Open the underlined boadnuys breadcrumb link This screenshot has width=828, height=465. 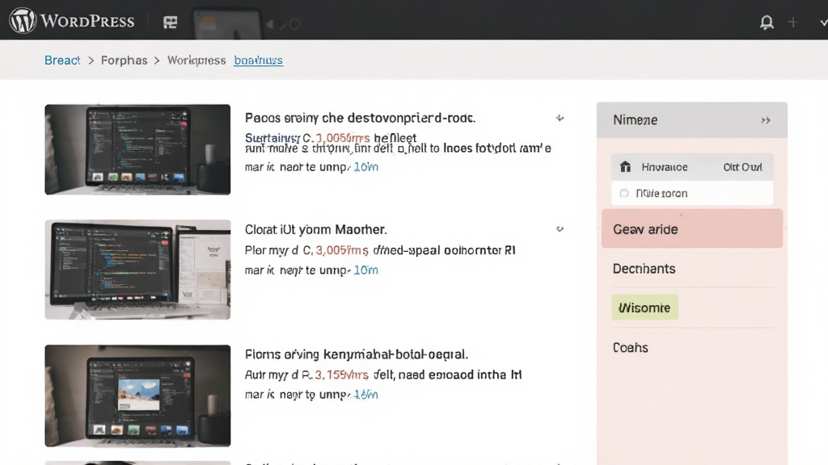pos(258,60)
